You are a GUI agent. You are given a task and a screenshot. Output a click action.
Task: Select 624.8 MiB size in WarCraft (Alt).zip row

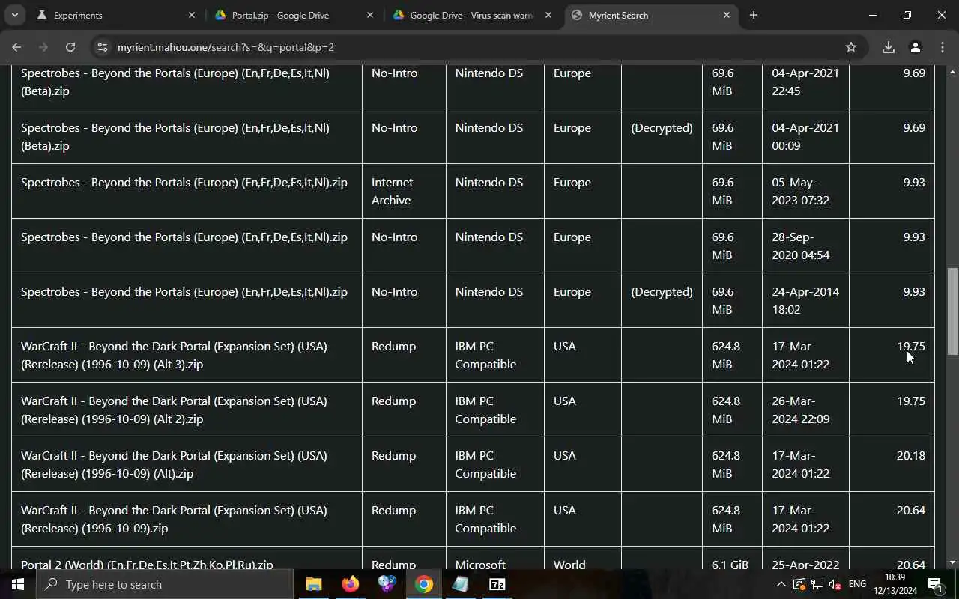pos(725,464)
